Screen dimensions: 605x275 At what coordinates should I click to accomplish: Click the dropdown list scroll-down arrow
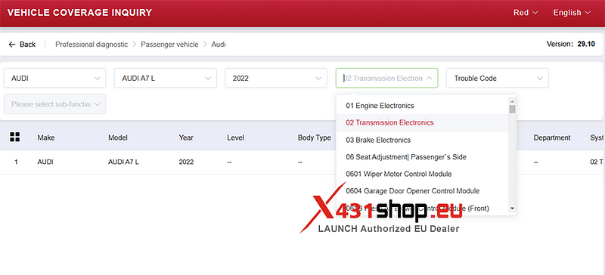tap(513, 209)
